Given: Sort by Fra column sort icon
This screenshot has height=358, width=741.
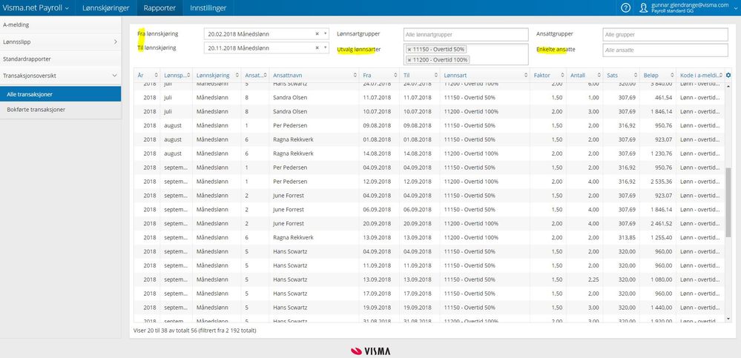Looking at the screenshot, I should coord(395,75).
